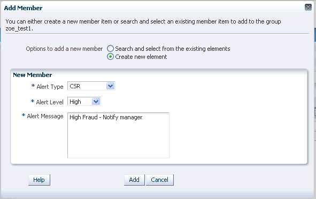Click the Help button

(39, 180)
